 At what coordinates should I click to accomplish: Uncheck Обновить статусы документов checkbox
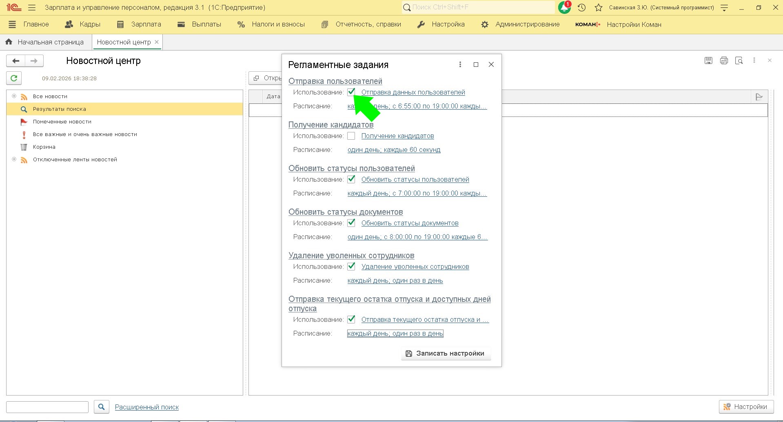click(x=351, y=223)
